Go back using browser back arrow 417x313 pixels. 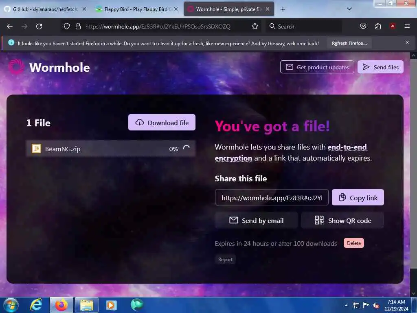(10, 26)
